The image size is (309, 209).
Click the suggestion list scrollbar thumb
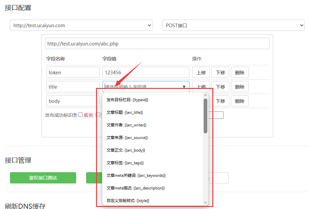point(205,116)
